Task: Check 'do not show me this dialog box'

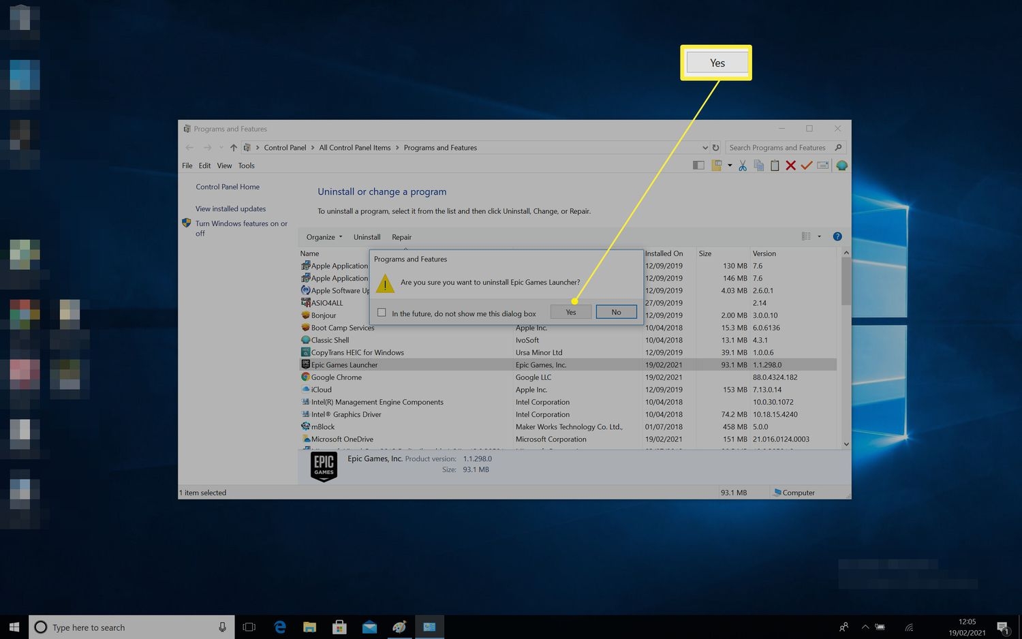Action: [382, 313]
